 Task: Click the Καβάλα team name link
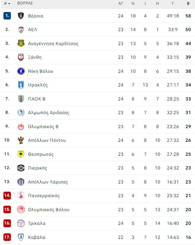click(36, 237)
